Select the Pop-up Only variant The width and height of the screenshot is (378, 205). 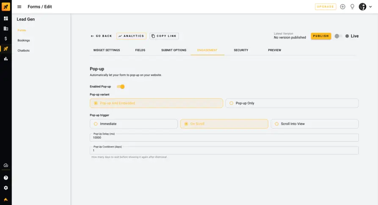(x=292, y=103)
